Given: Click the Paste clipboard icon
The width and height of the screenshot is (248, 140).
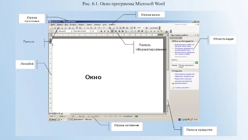Looking at the screenshot, I should [91, 28].
